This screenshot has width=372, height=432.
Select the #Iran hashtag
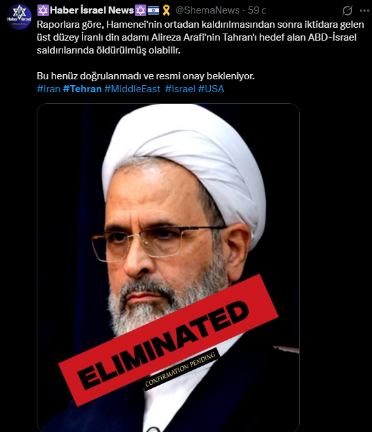tap(48, 89)
